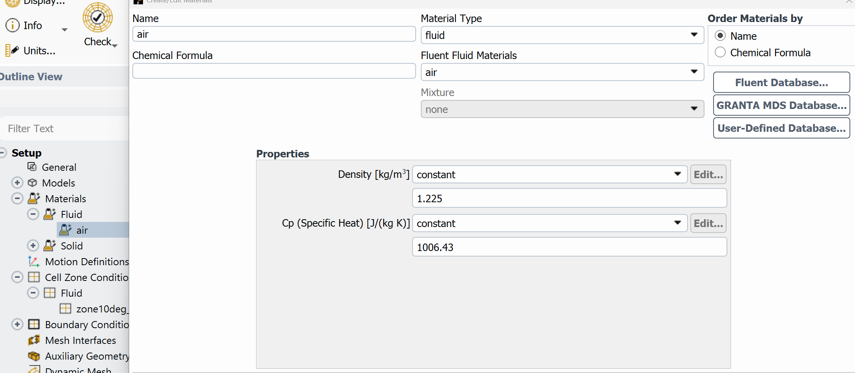Viewport: 855px width, 373px height.
Task: Select Motion Definitions icon
Action: click(33, 261)
